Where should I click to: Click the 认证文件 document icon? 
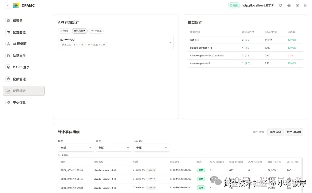click(x=8, y=55)
